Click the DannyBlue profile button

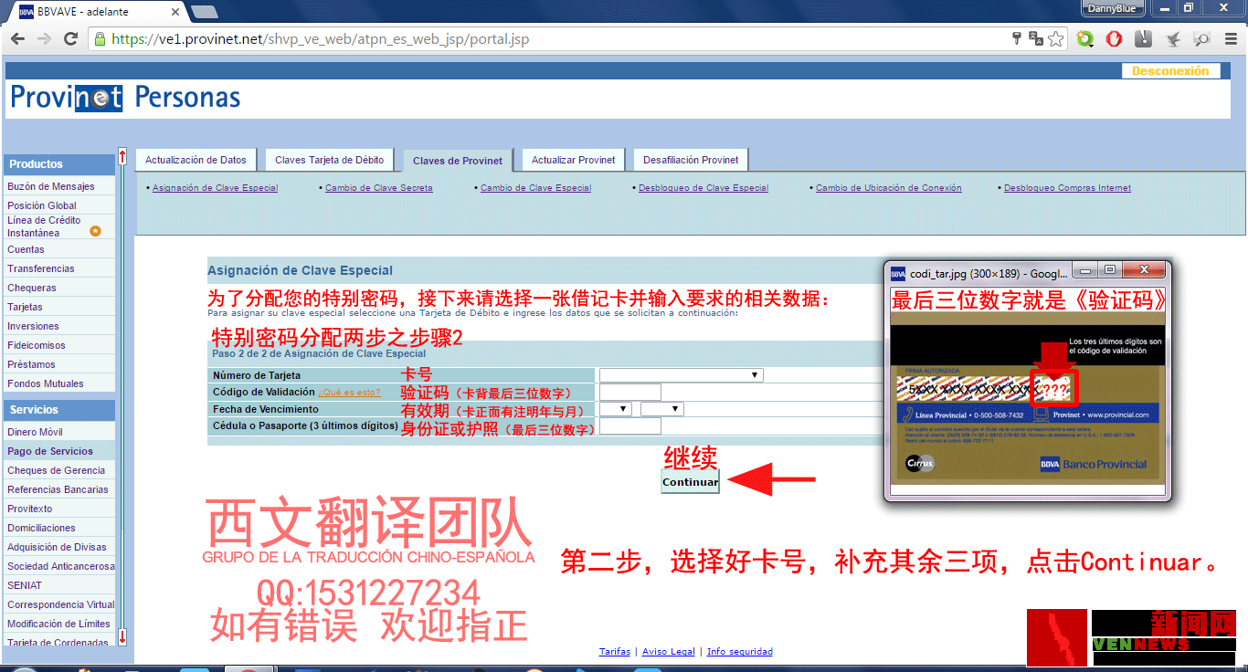1112,7
